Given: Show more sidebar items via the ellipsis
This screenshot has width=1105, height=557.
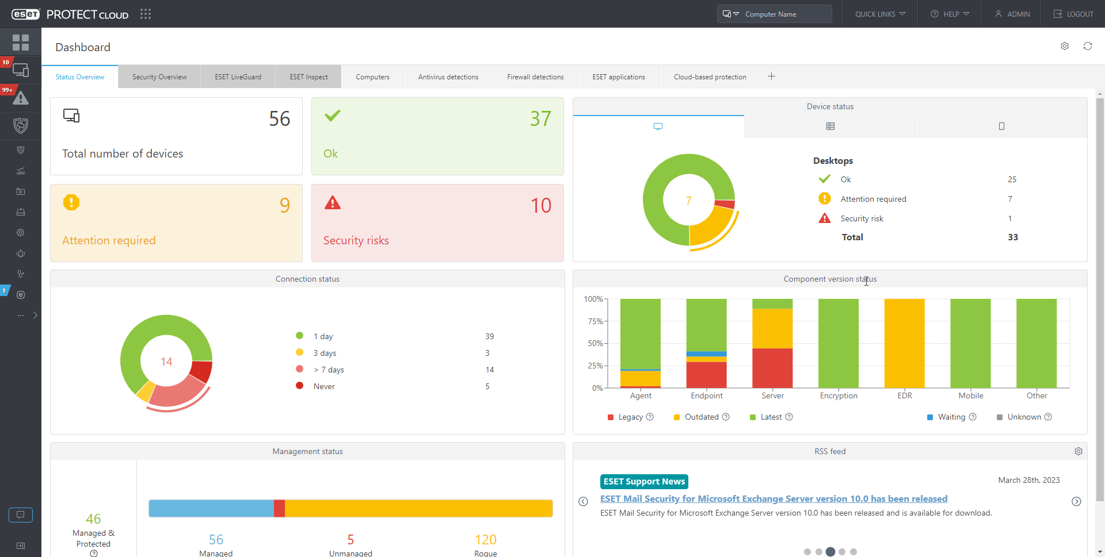Looking at the screenshot, I should click(21, 316).
